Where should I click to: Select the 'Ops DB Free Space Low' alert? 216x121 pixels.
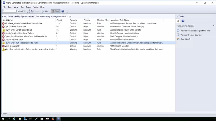pos(15,26)
